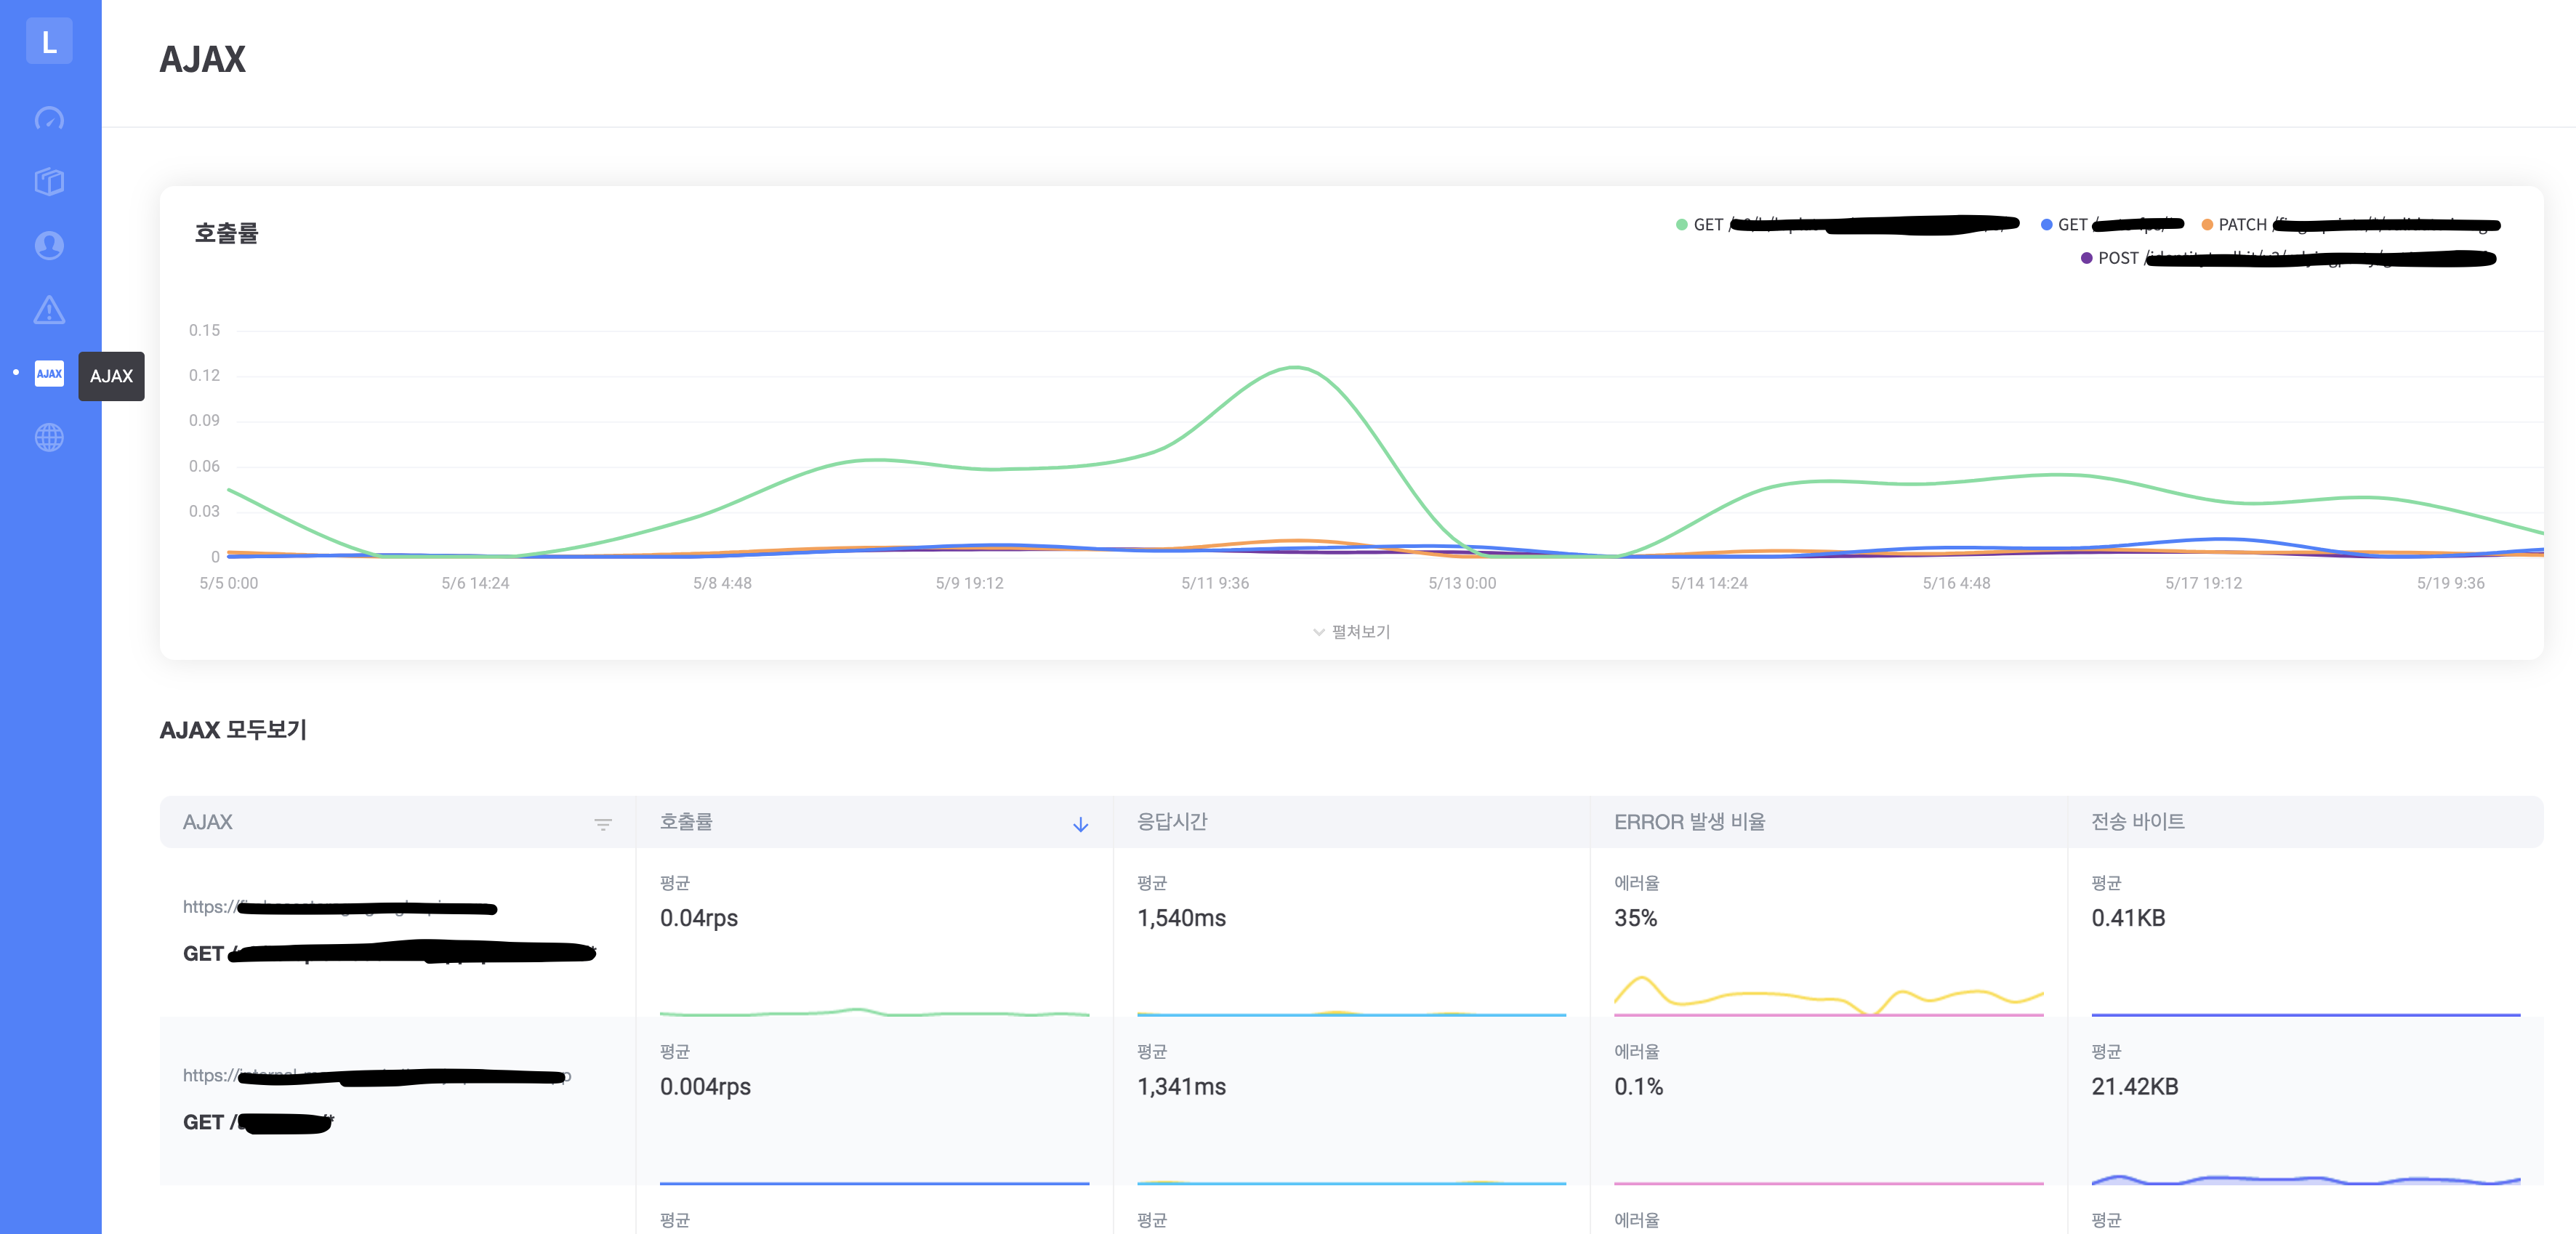Open the dashboard gauge icon in sidebar

pos(49,119)
